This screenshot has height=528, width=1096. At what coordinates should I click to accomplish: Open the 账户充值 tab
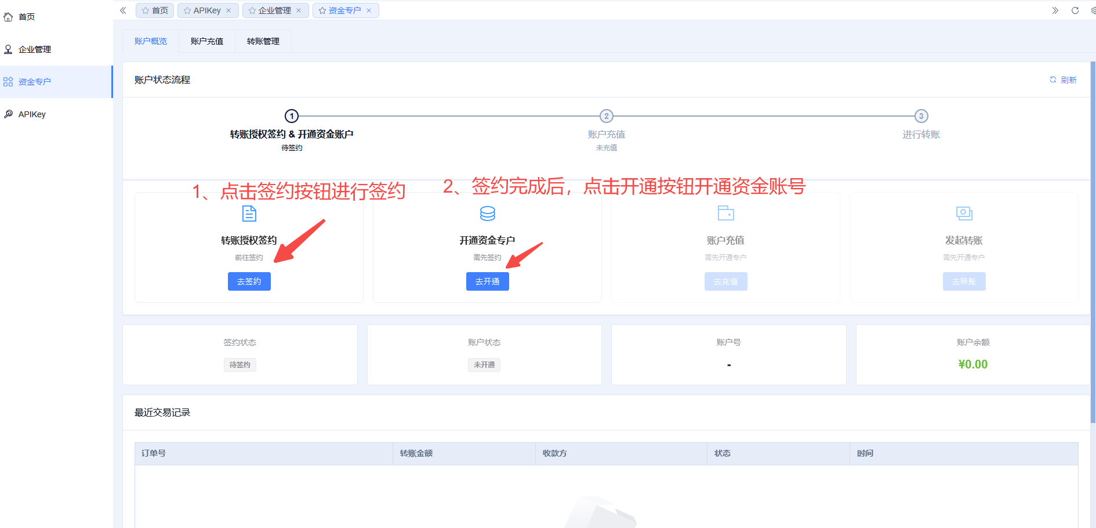point(207,41)
